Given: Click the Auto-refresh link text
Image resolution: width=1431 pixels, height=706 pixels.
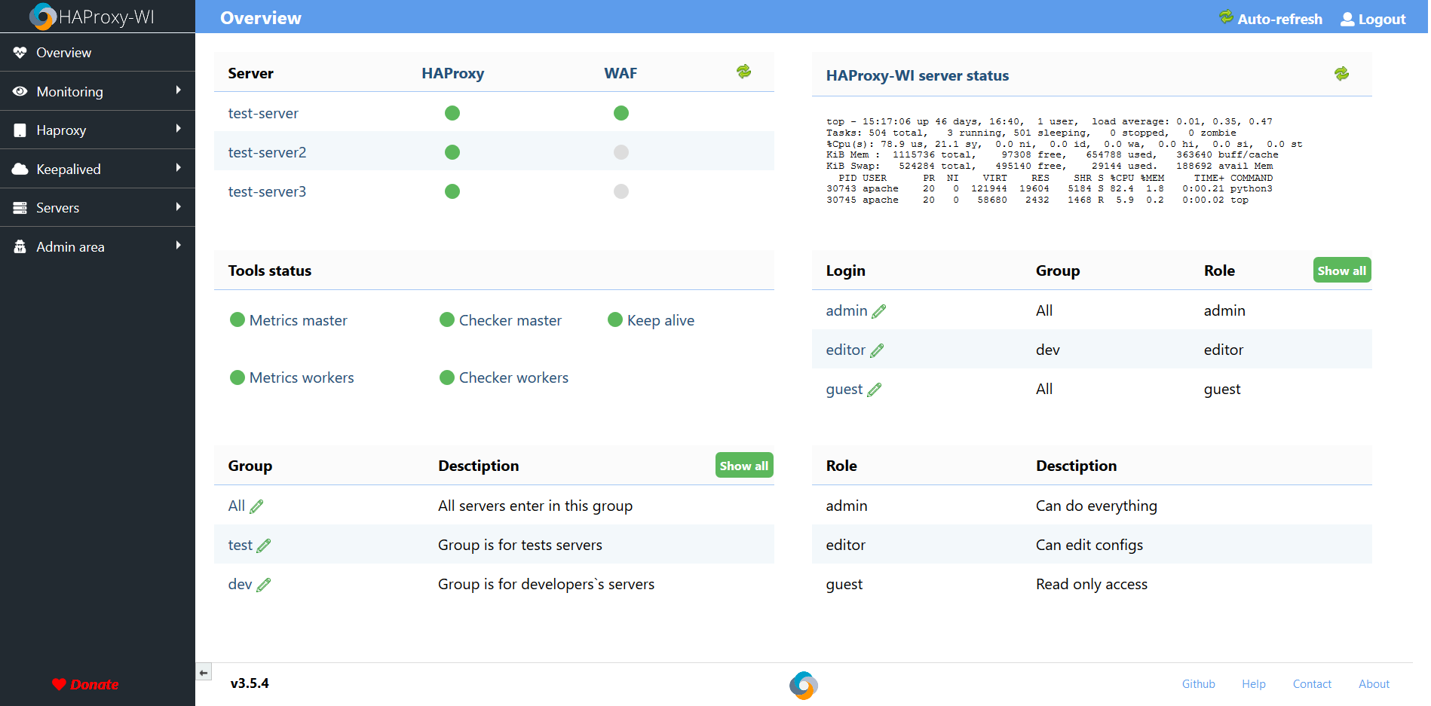Looking at the screenshot, I should pos(1280,20).
